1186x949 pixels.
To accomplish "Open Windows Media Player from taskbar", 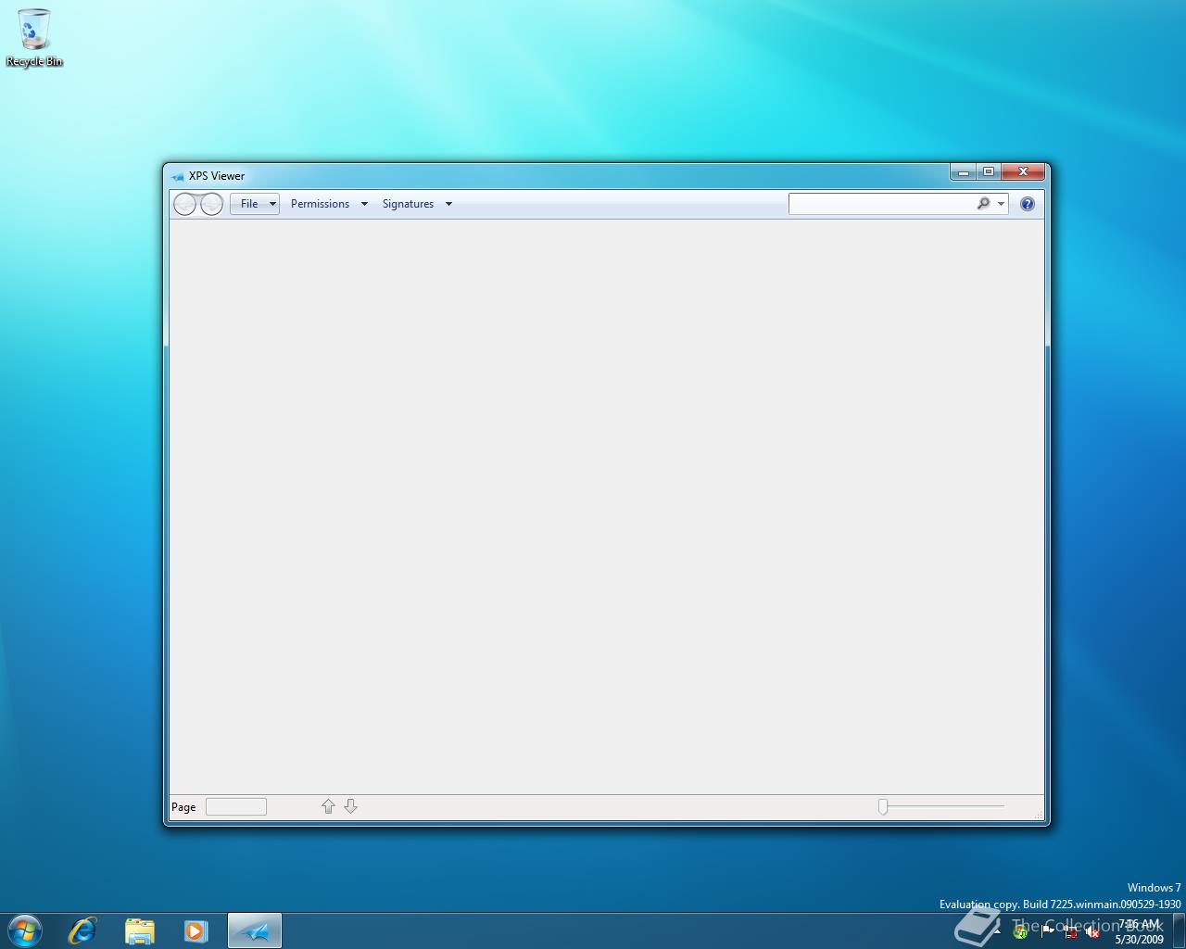I will (x=196, y=930).
